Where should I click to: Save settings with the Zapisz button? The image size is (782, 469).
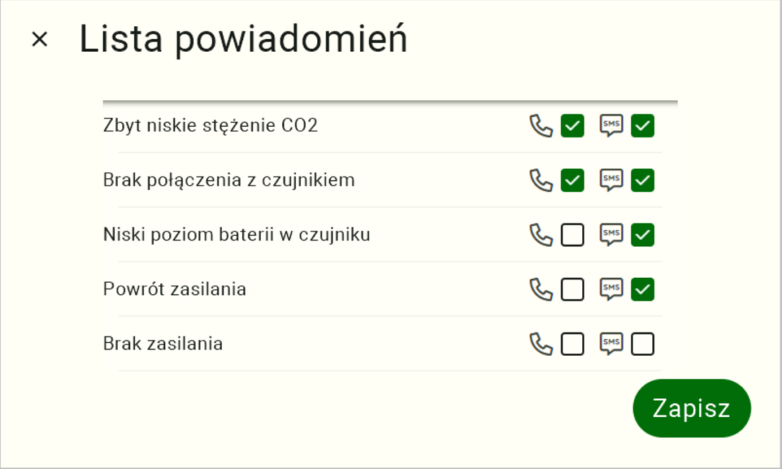pos(692,408)
